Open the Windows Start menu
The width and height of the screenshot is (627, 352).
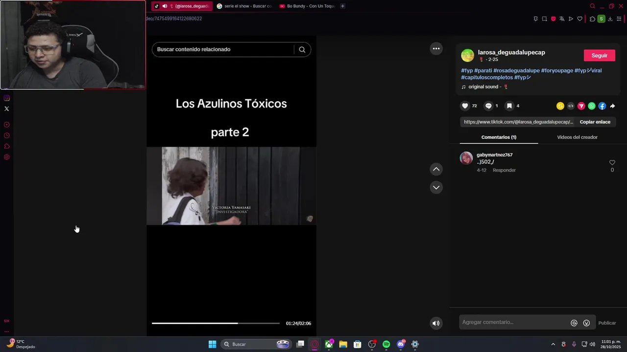click(212, 344)
